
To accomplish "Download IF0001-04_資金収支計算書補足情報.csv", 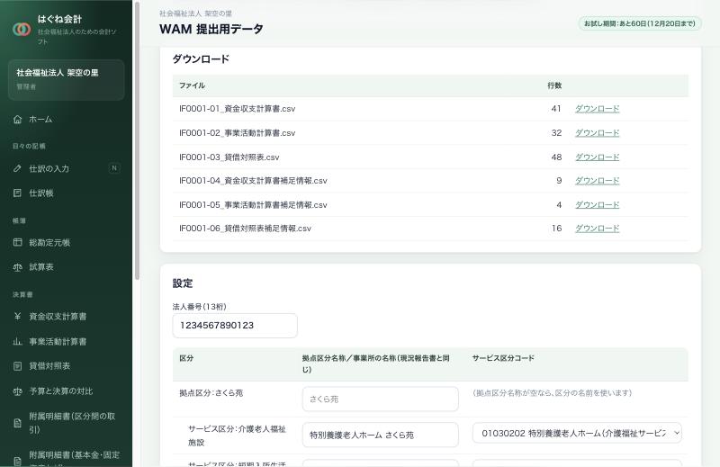I will [x=597, y=181].
